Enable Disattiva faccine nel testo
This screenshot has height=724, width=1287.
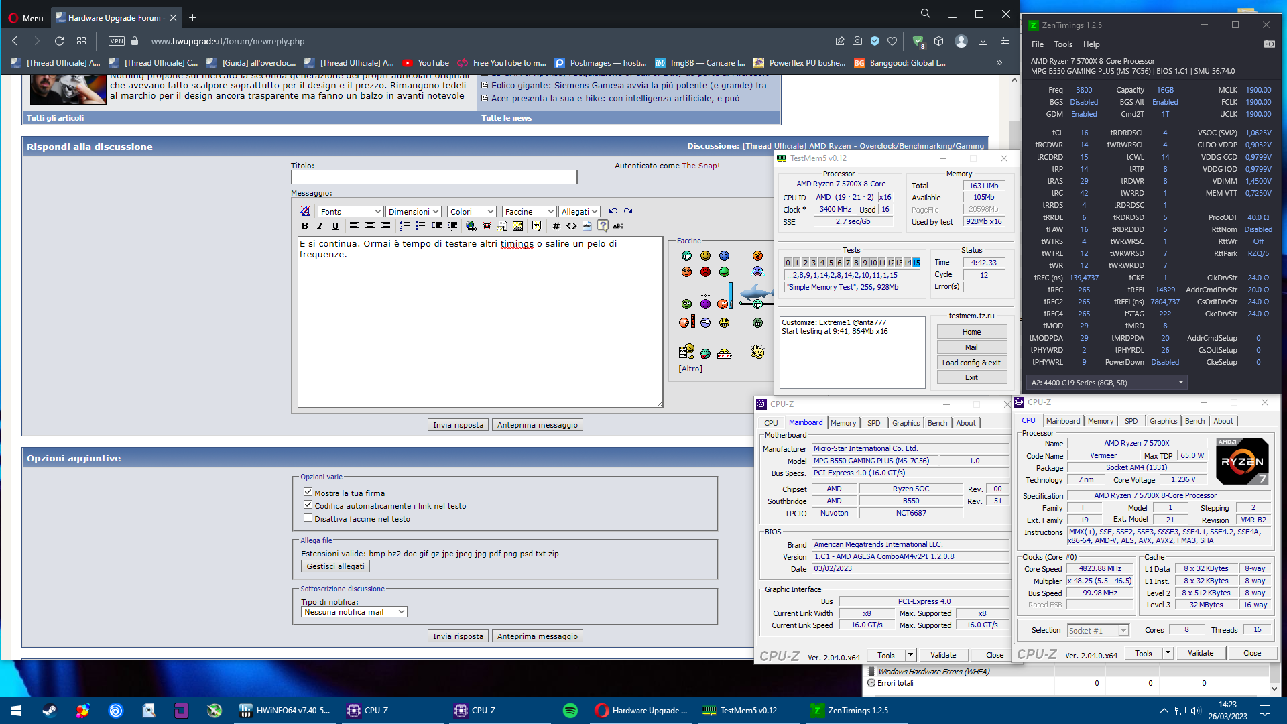[x=308, y=518]
